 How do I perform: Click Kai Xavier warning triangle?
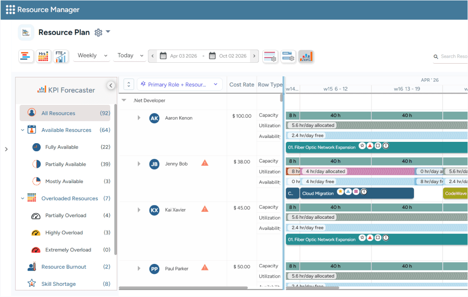(205, 209)
